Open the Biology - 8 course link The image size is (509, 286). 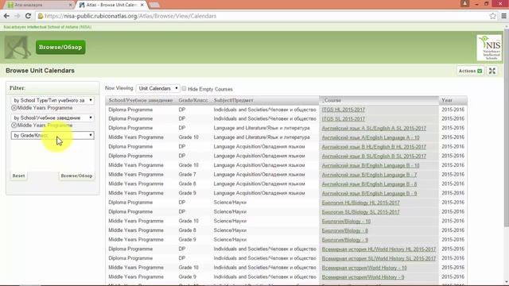pyautogui.click(x=344, y=231)
